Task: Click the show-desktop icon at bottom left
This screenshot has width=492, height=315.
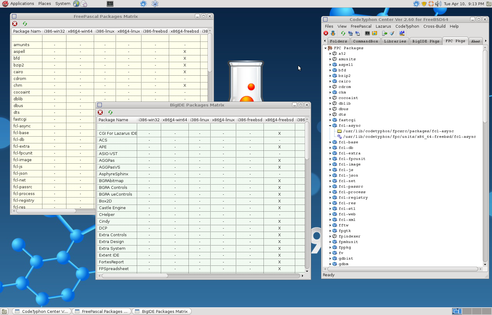Action: pos(4,311)
